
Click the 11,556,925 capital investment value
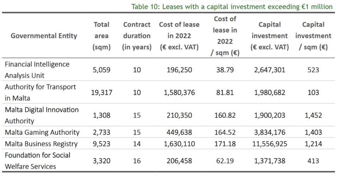coord(270,144)
